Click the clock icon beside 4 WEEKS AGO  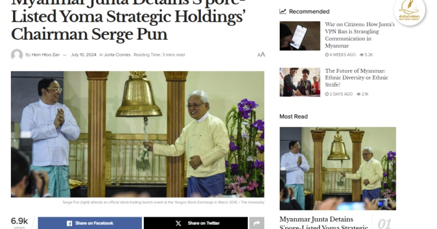tap(327, 55)
